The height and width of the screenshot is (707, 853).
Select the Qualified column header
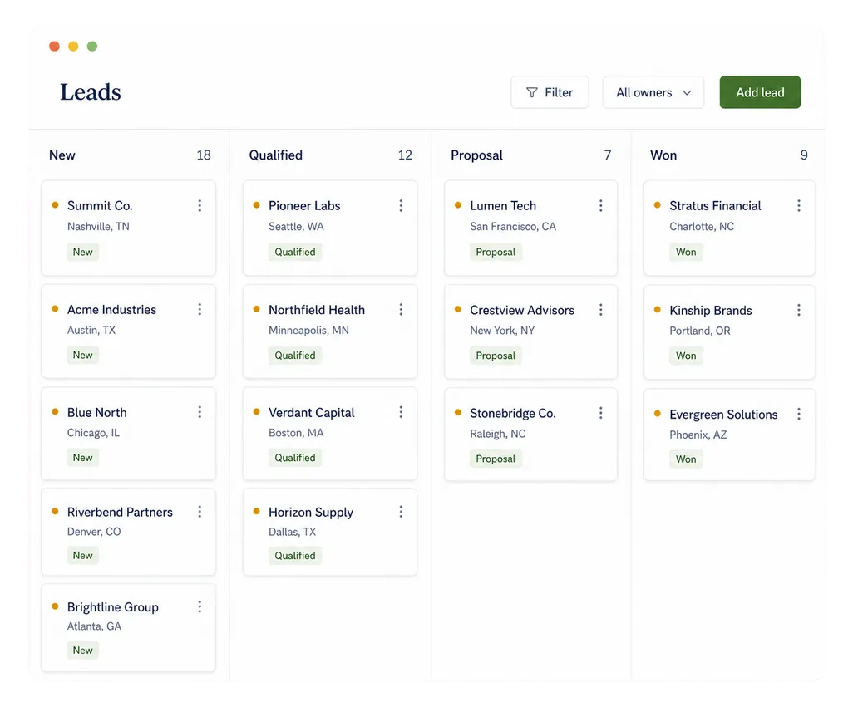(x=276, y=155)
